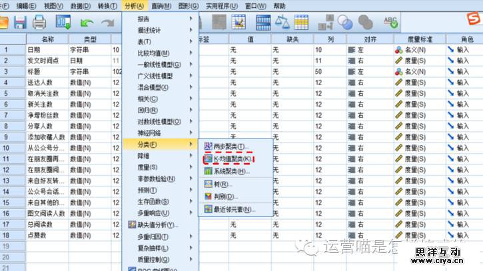Screen dimensions: 483x271
Task: Expand the 报告 Reports submenu
Action: point(160,19)
